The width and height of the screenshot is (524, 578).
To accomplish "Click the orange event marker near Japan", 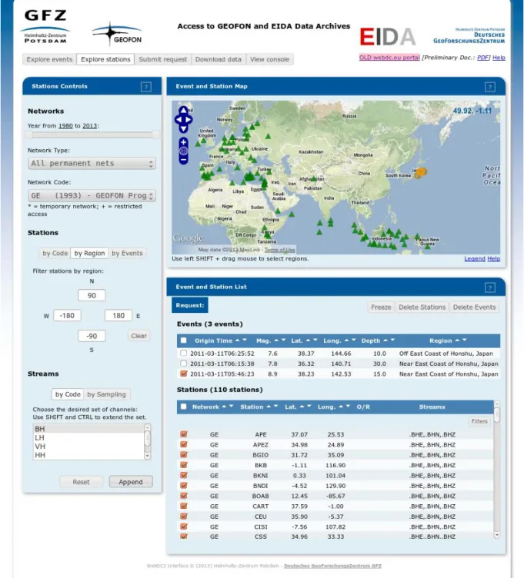I will tap(422, 171).
